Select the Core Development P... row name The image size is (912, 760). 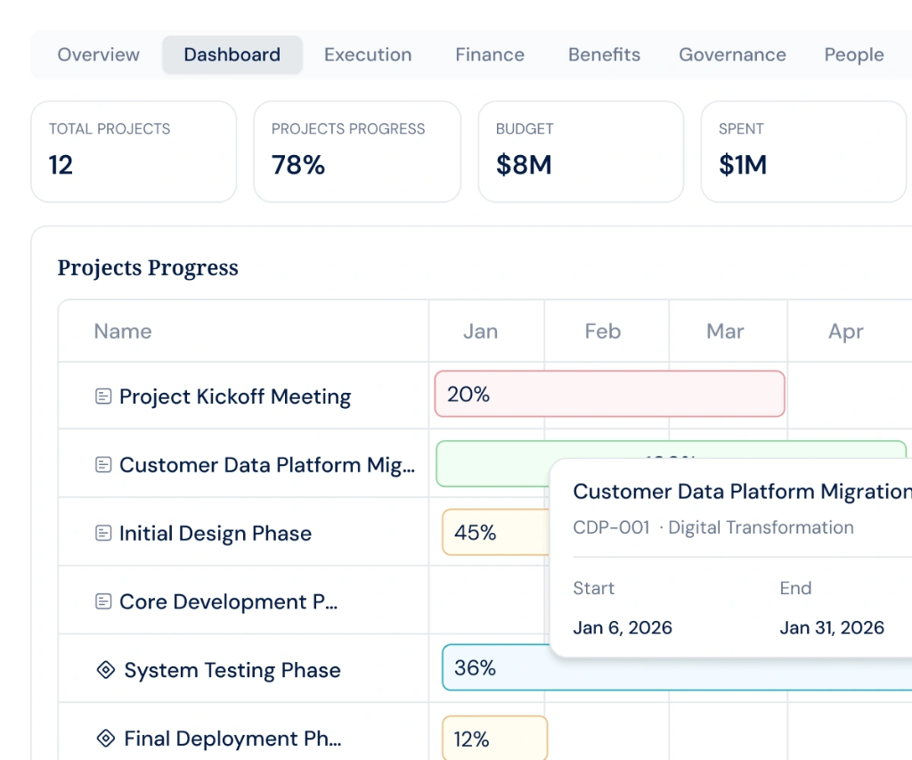228,601
